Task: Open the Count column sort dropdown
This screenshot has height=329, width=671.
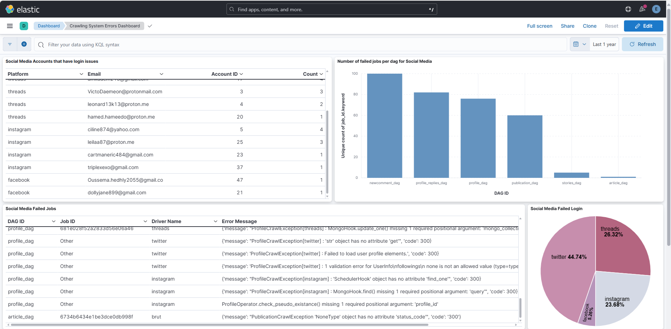Action: click(x=321, y=74)
